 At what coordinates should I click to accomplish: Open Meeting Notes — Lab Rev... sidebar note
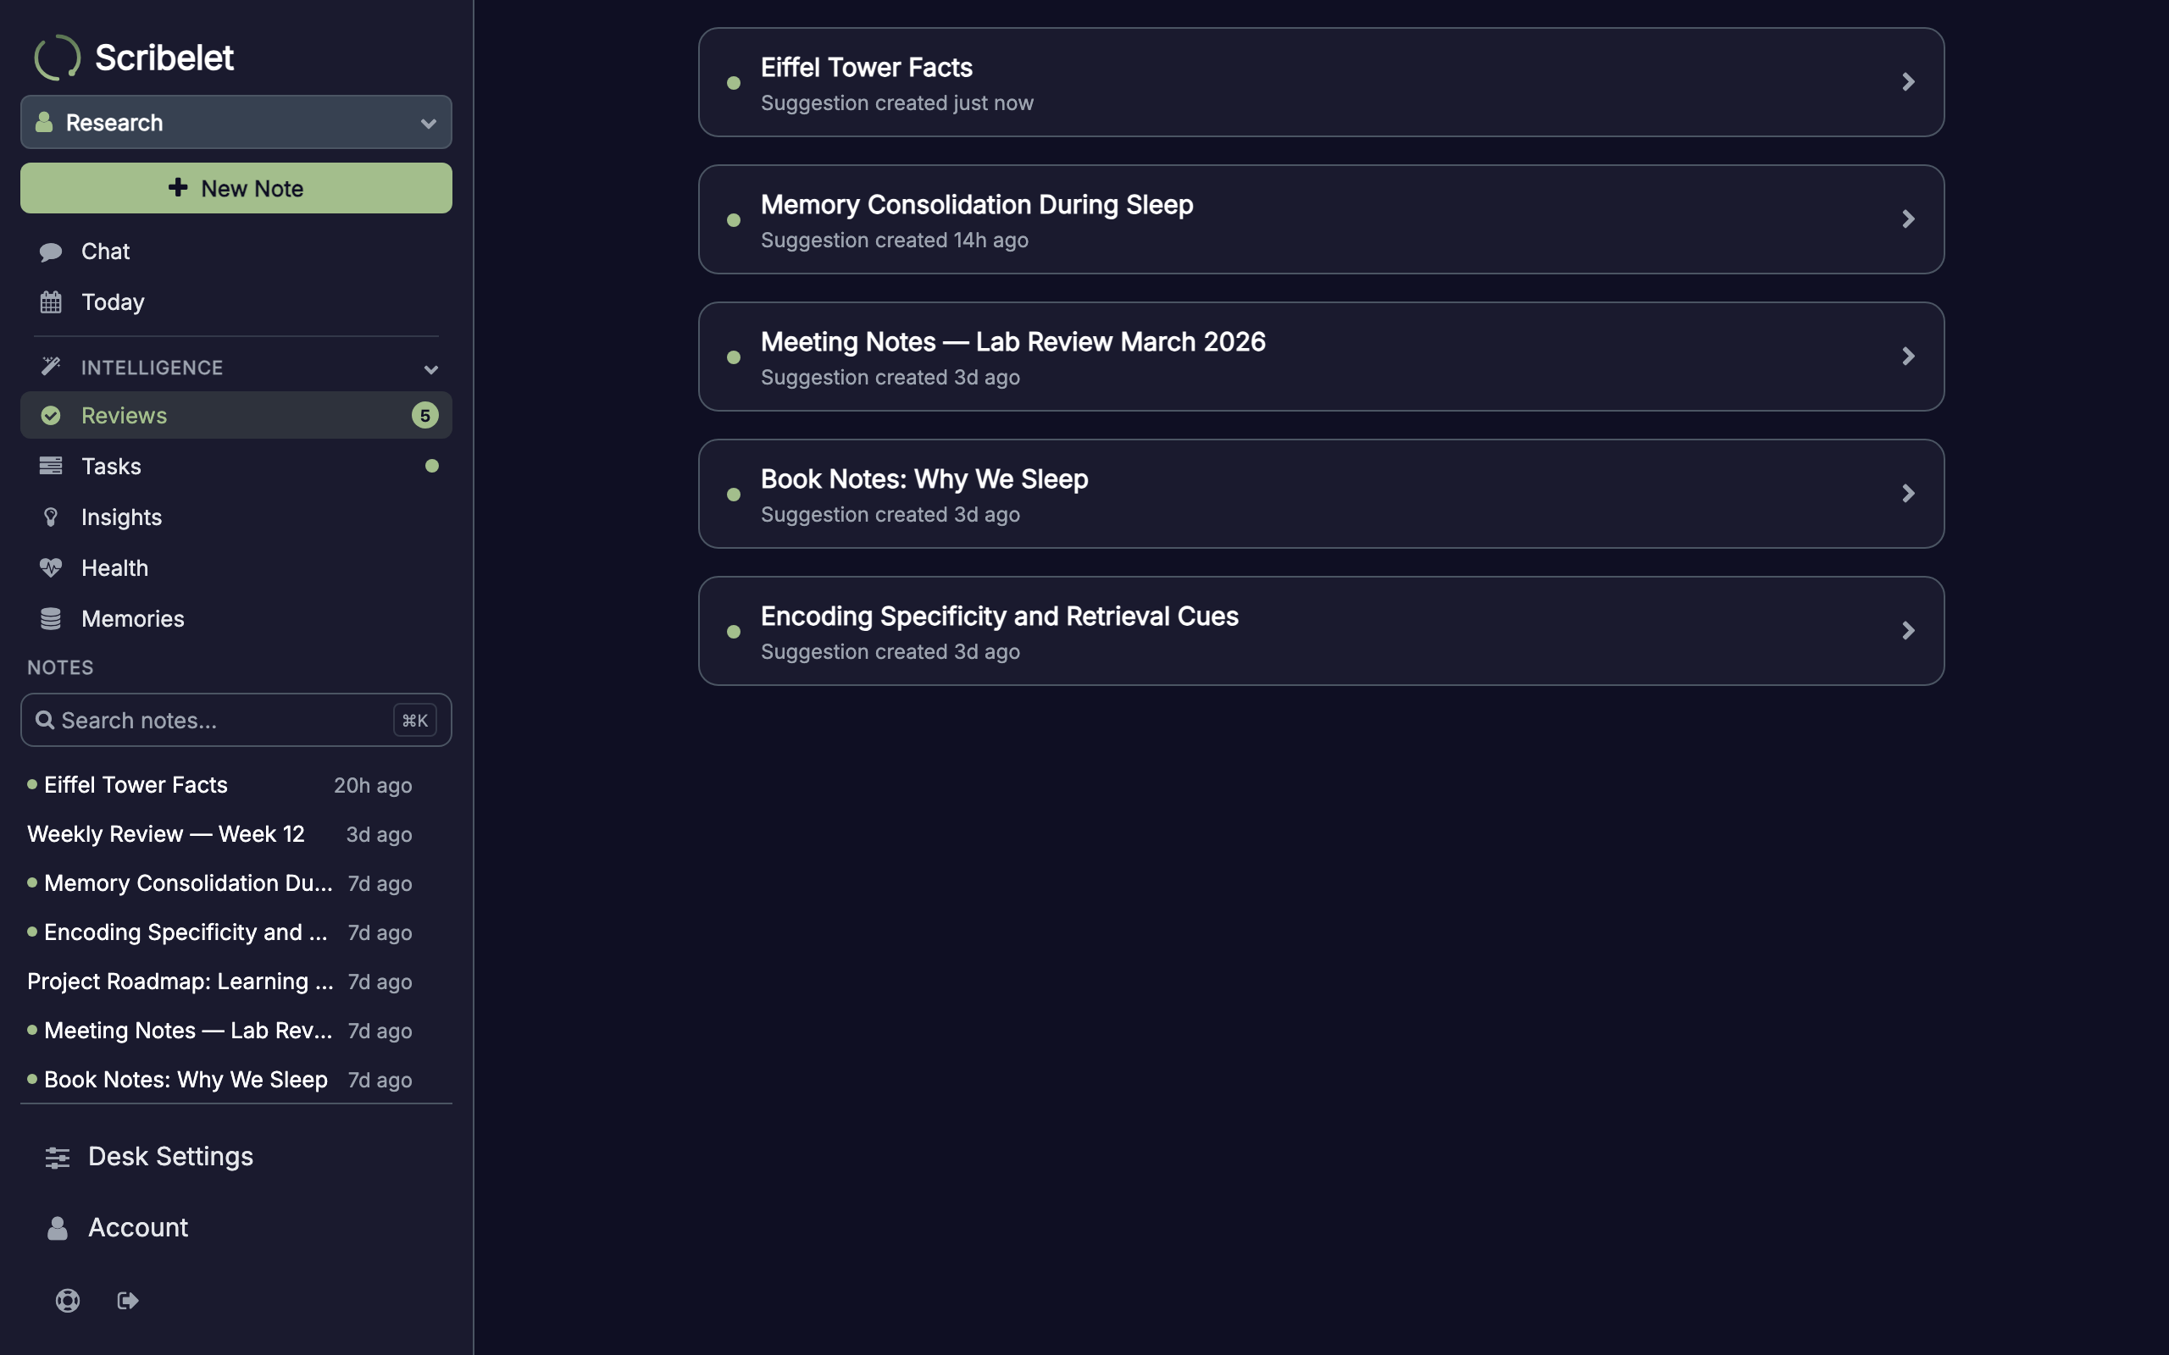(219, 1031)
